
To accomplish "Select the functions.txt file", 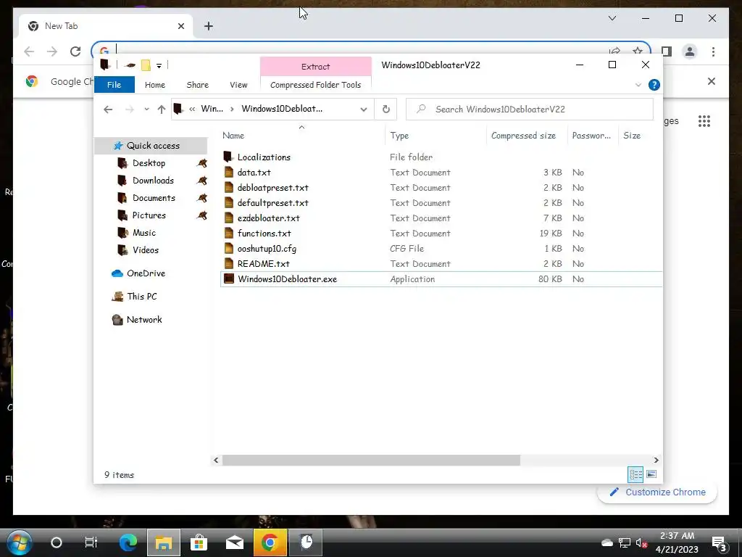I will point(264,234).
